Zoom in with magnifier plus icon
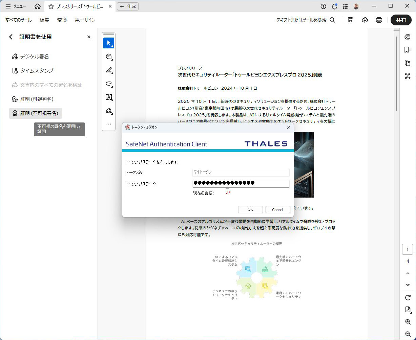The width and height of the screenshot is (416, 340). pyautogui.click(x=408, y=322)
